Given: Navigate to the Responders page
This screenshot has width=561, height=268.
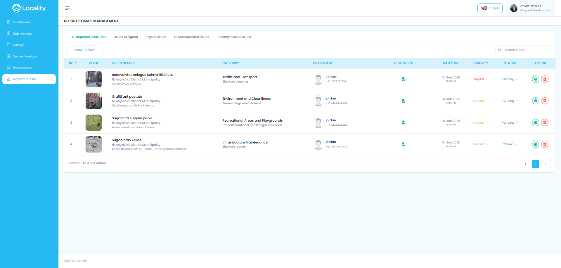Looking at the screenshot, I should point(22,67).
